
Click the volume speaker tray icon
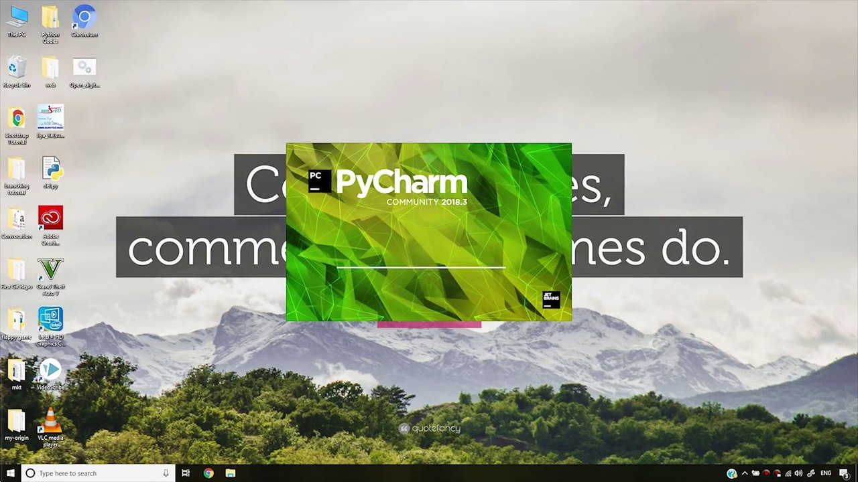tap(798, 473)
